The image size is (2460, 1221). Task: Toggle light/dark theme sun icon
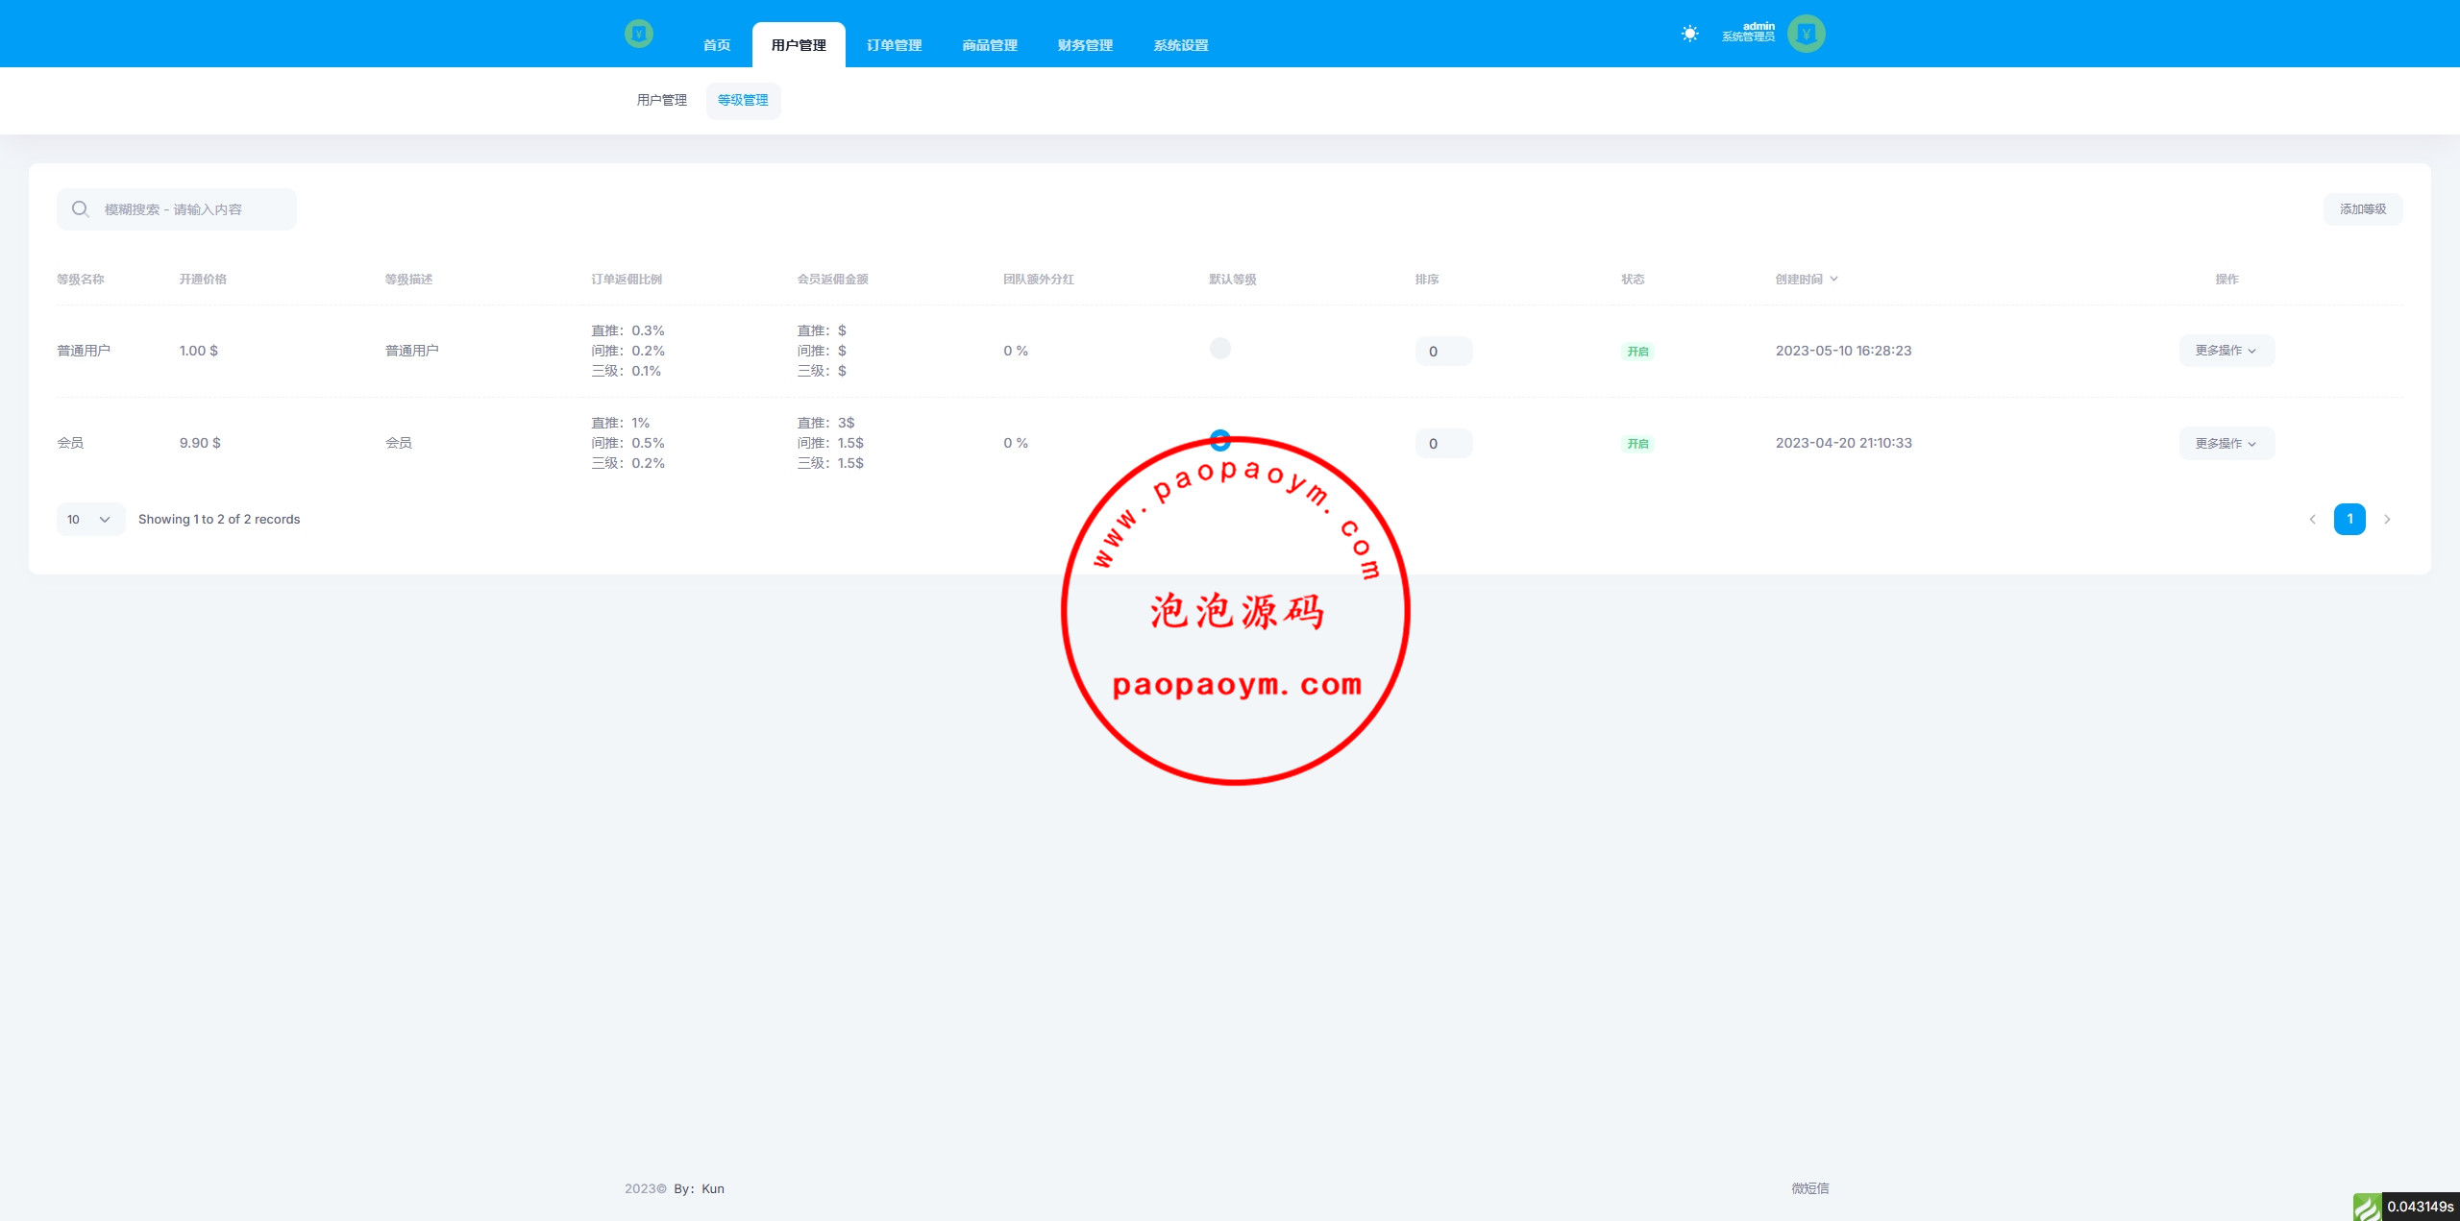[x=1689, y=34]
